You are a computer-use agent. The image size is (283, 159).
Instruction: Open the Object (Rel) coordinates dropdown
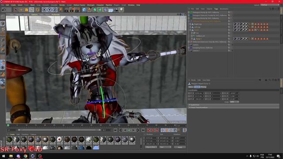(x=151, y=147)
